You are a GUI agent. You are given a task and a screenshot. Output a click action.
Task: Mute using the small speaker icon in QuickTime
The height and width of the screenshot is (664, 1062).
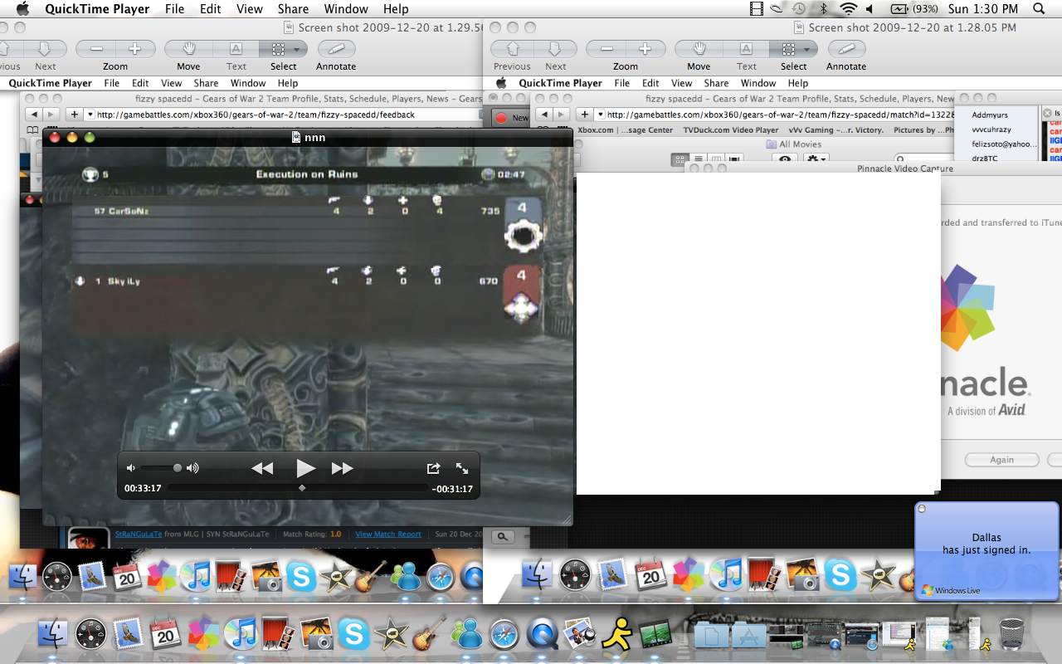click(131, 468)
